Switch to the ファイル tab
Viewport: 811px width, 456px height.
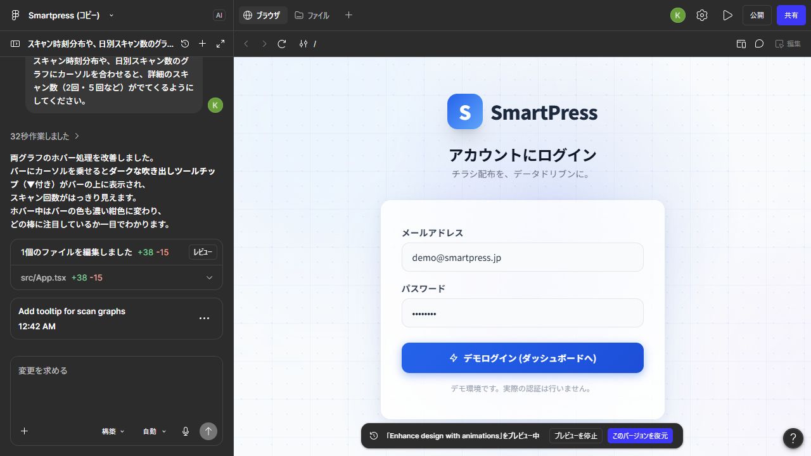312,15
